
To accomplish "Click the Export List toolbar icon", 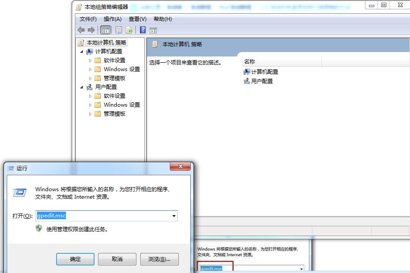I will point(129,30).
